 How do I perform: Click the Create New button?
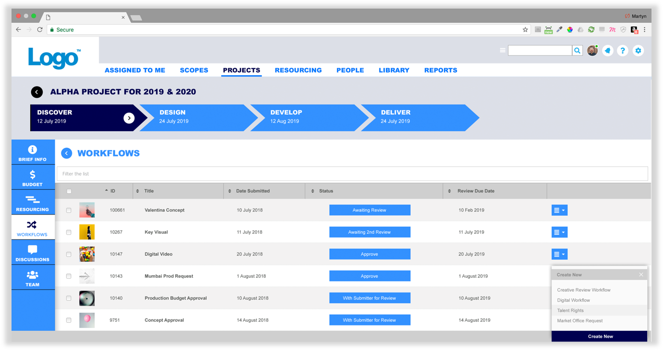tap(599, 336)
